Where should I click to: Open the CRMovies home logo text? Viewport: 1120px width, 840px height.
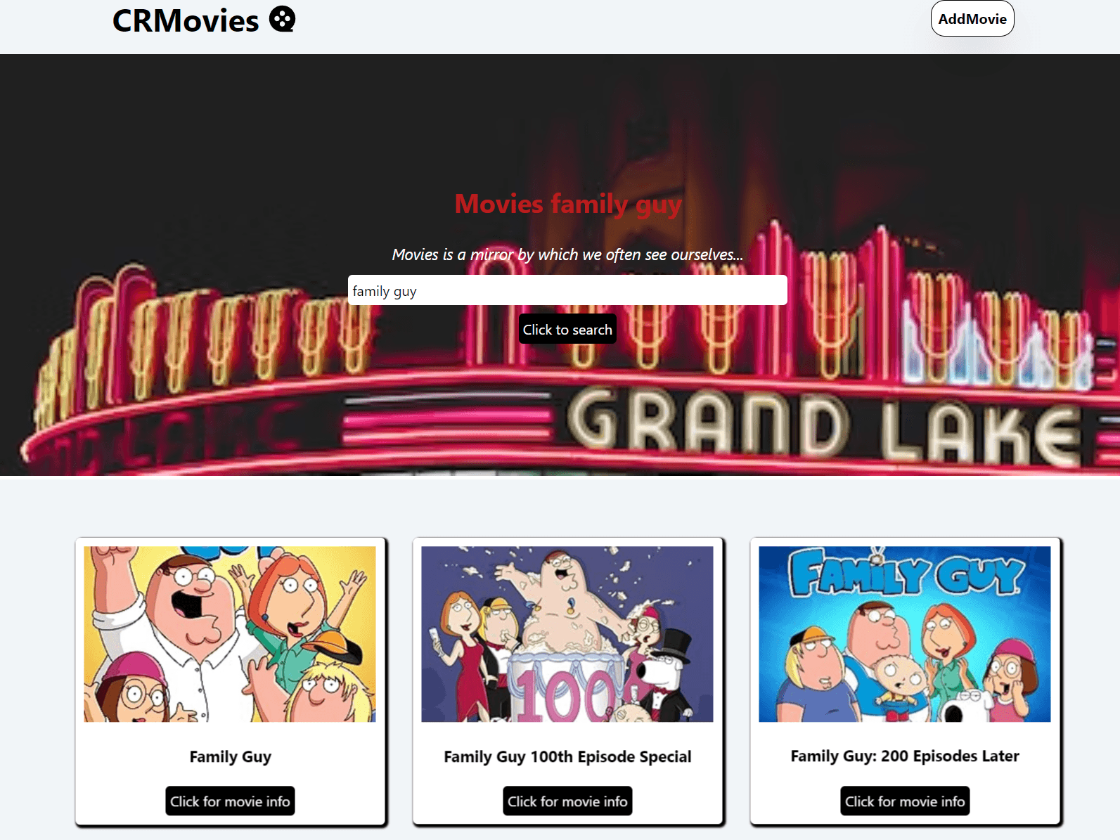pos(186,20)
